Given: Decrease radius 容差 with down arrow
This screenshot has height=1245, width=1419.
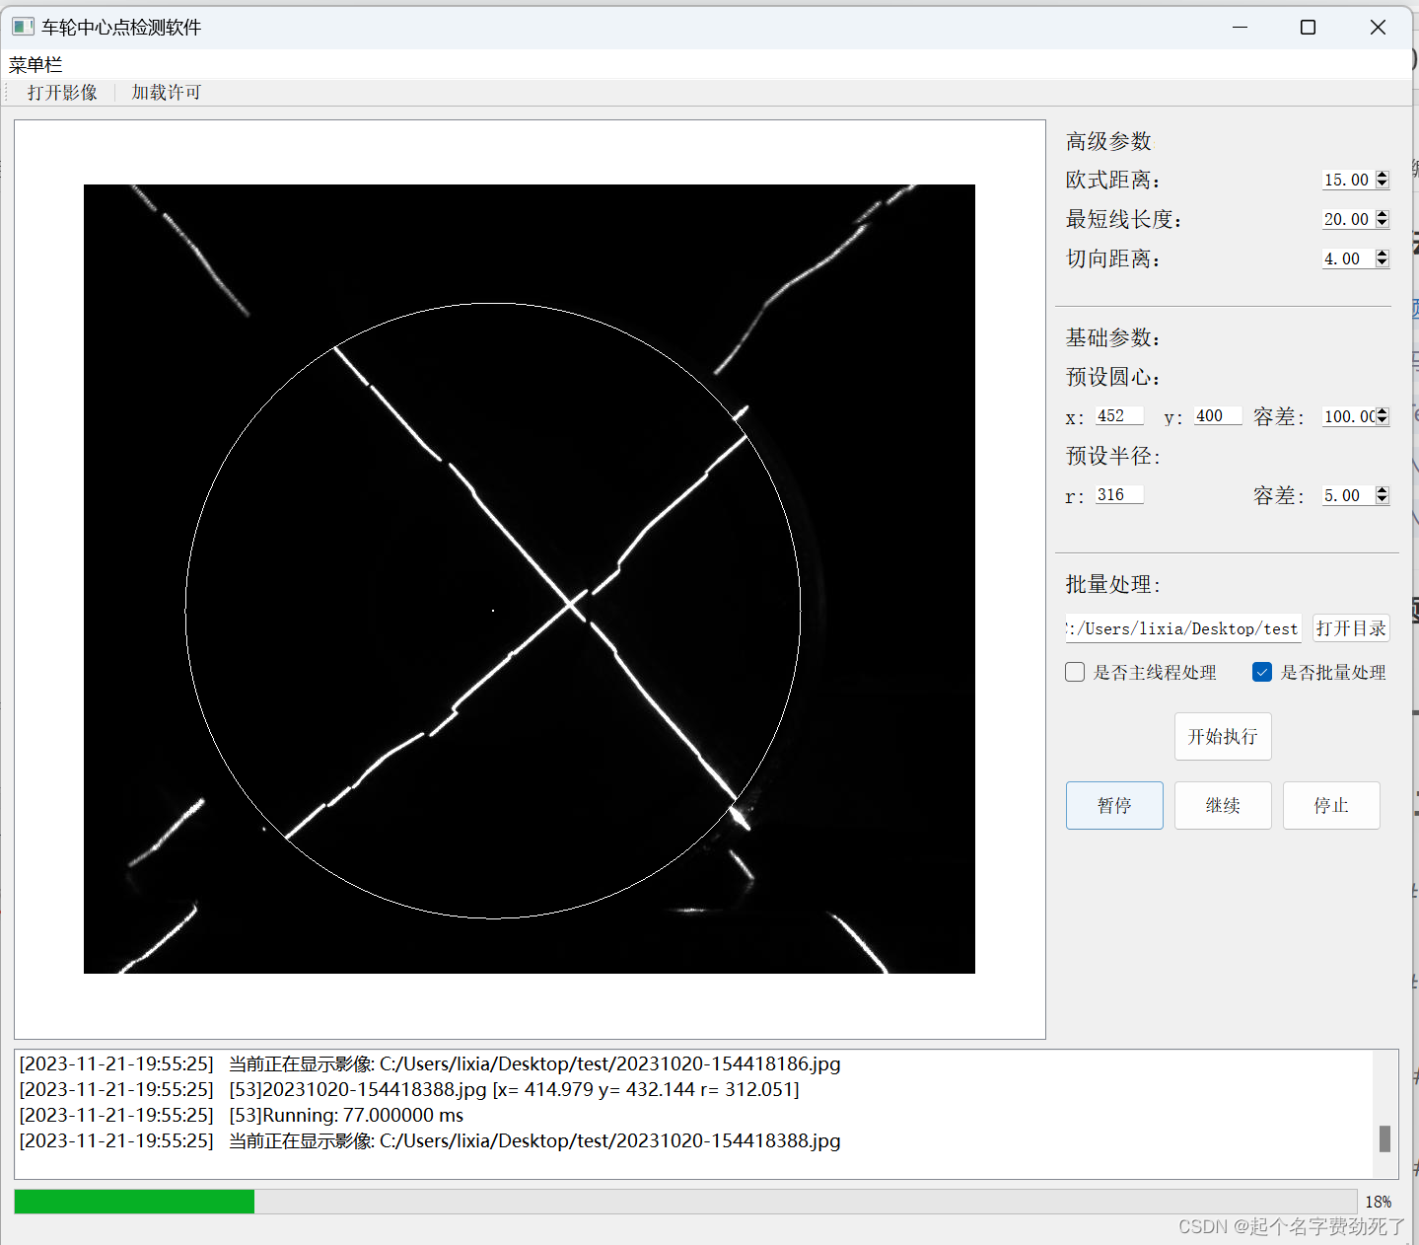Looking at the screenshot, I should pyautogui.click(x=1383, y=500).
